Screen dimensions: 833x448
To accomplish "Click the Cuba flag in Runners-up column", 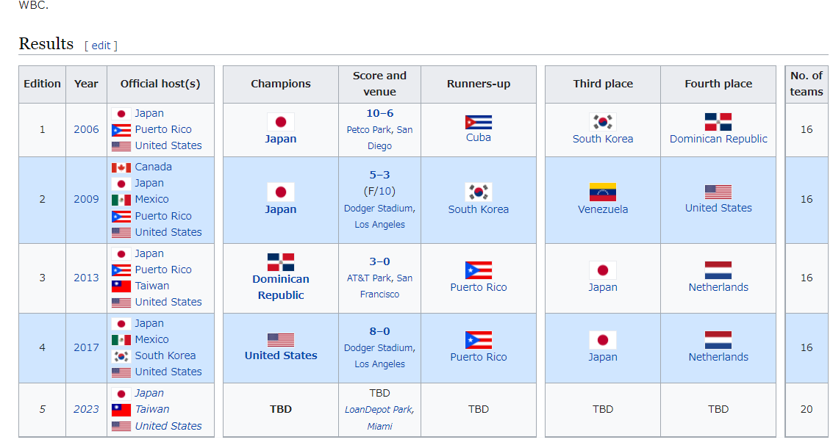I will [479, 122].
